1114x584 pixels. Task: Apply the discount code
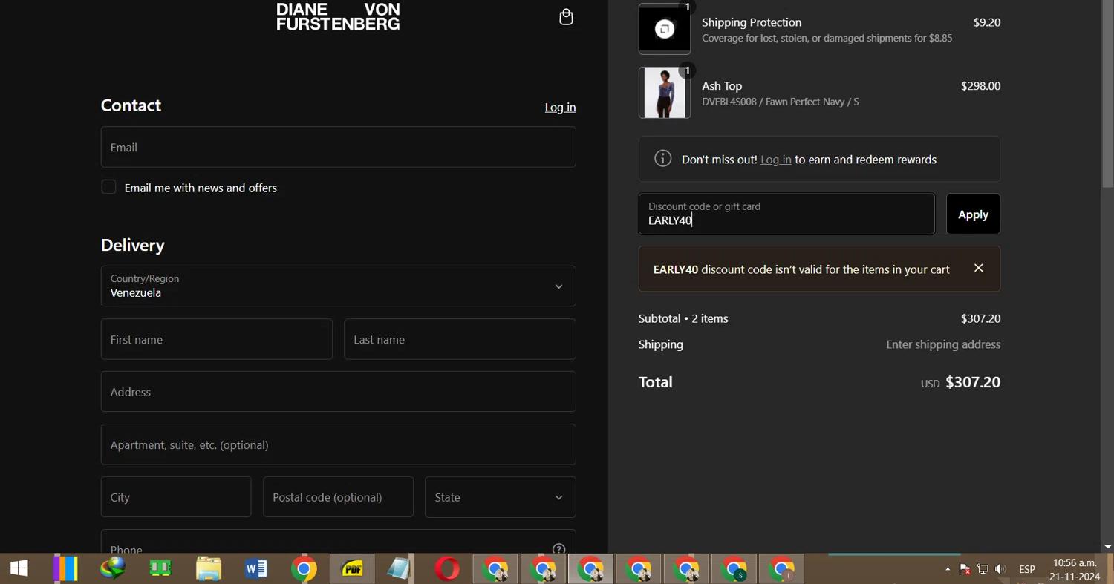coord(973,214)
